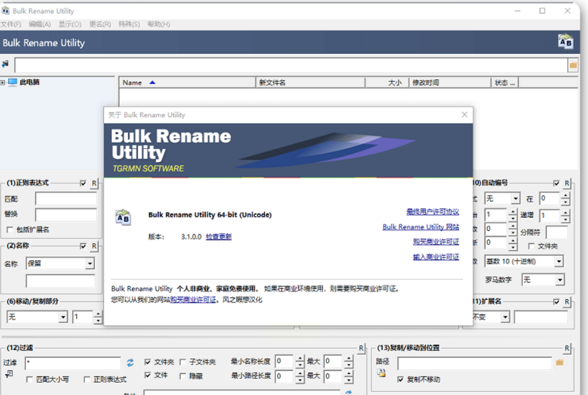
Task: Click the copy icon below the 路径 label
Action: [x=381, y=373]
